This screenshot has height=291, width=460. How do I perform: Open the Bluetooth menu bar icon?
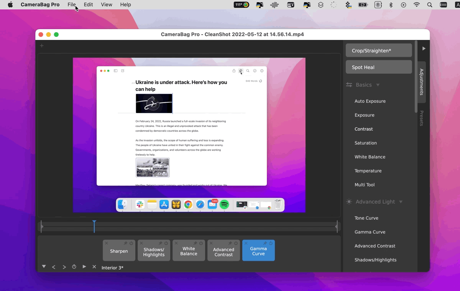[x=391, y=5]
